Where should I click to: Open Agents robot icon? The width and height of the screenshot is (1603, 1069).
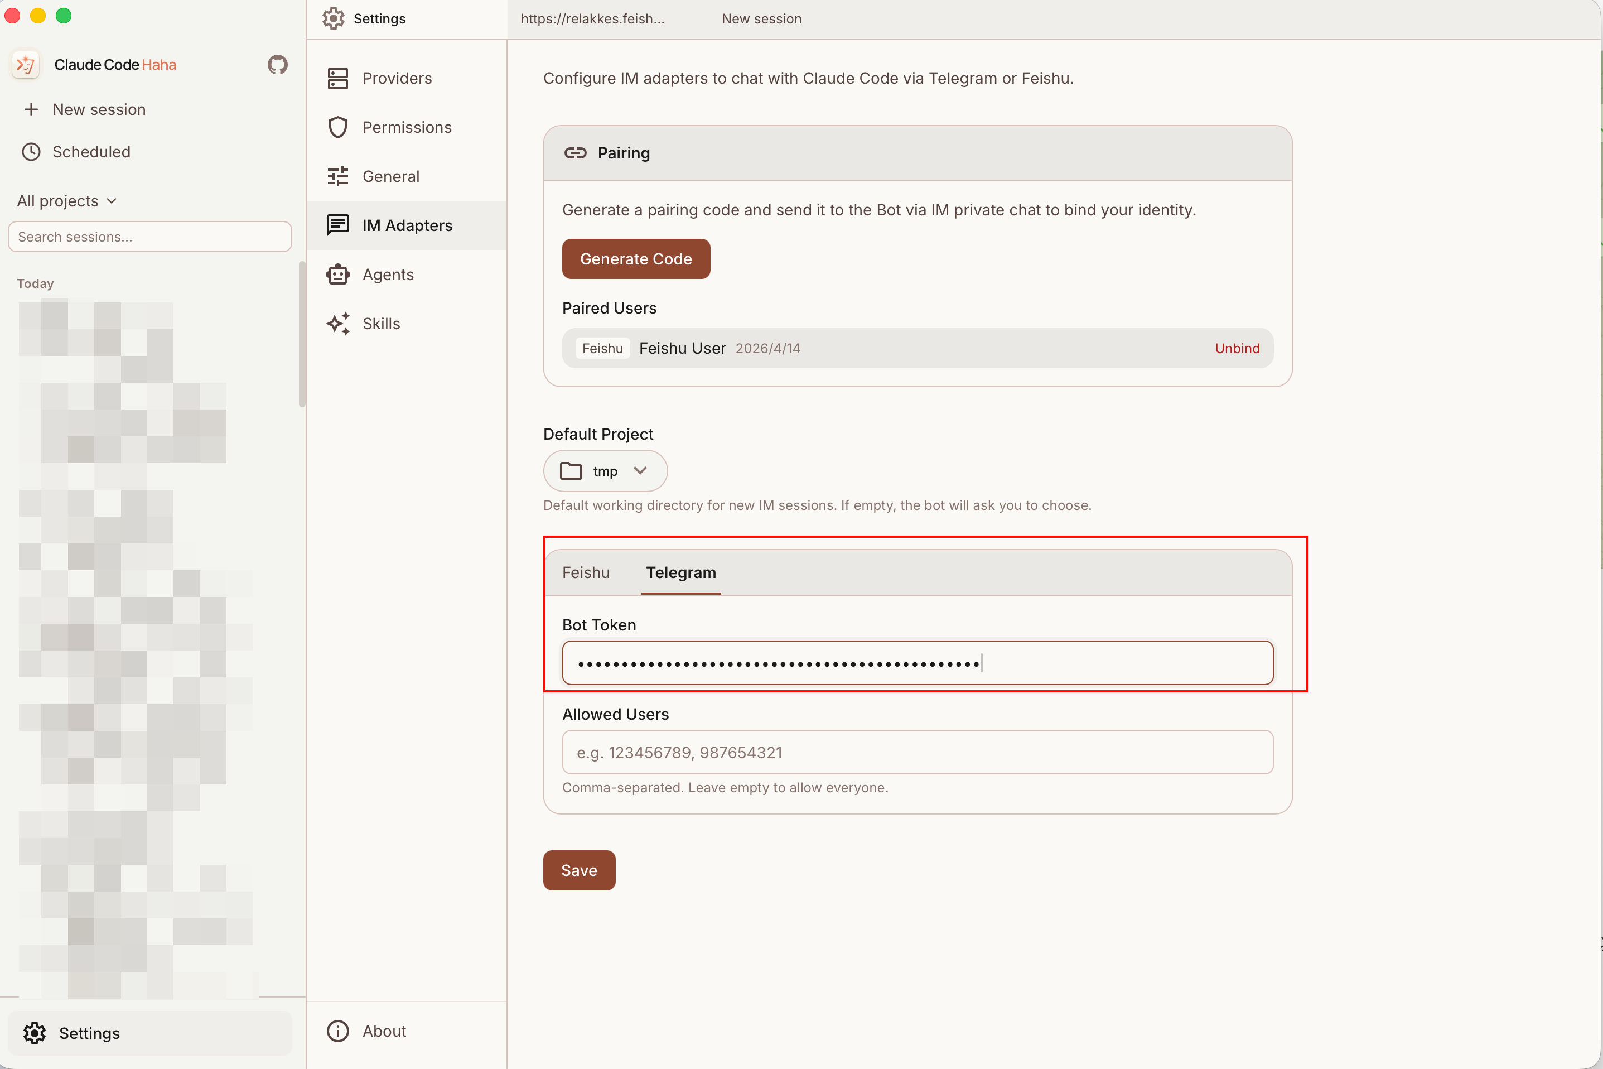pyautogui.click(x=338, y=275)
